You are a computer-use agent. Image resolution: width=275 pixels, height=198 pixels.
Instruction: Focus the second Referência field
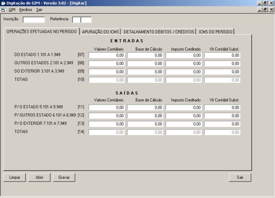point(86,20)
